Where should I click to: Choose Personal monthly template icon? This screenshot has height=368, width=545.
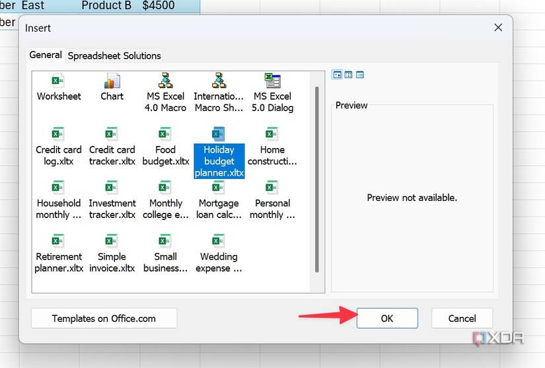coord(272,187)
